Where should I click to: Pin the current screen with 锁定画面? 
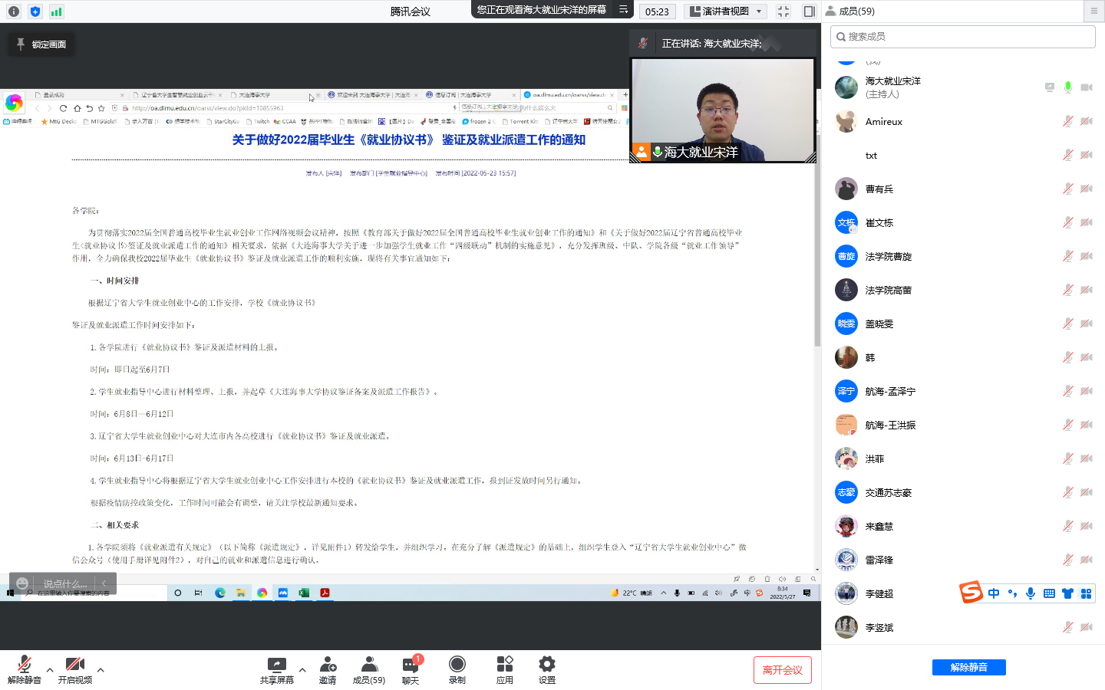(41, 44)
